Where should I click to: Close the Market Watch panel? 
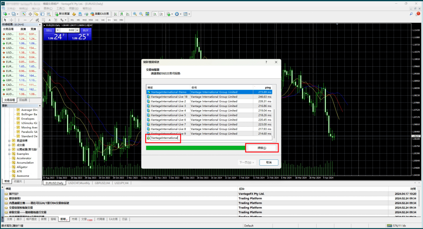pyautogui.click(x=41, y=24)
